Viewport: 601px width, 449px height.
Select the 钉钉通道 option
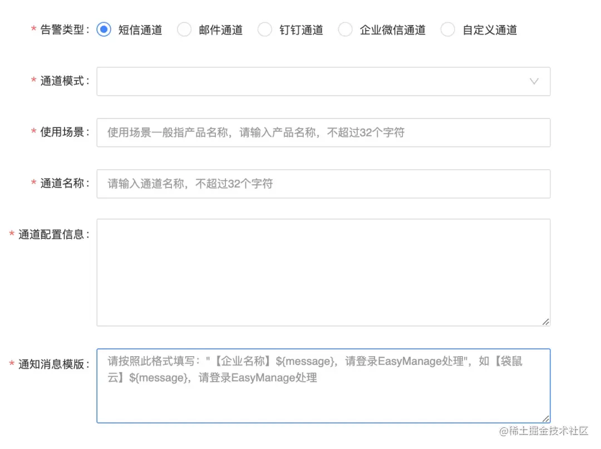click(x=265, y=29)
